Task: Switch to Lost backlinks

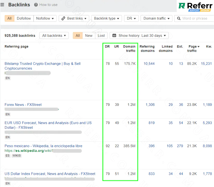Action: 101,36
